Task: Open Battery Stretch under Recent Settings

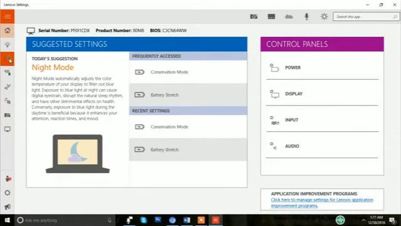Action: point(188,149)
